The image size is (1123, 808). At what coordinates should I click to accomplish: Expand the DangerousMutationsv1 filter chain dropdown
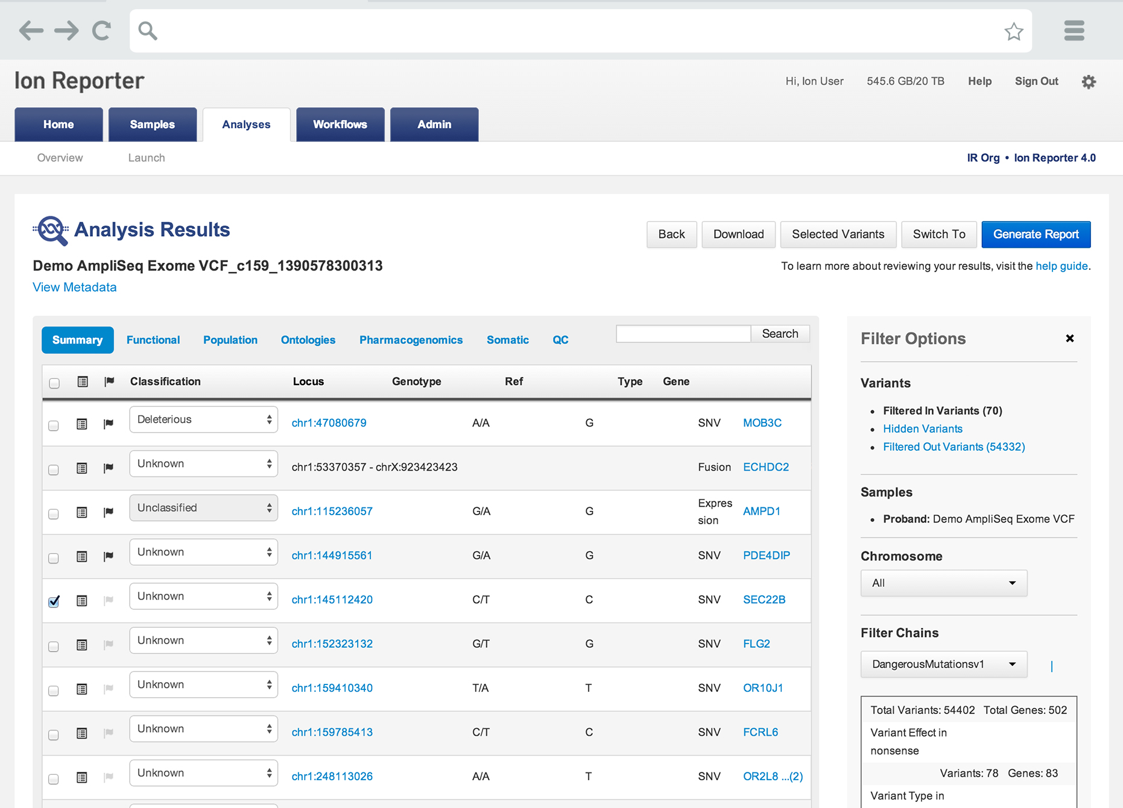tap(944, 664)
